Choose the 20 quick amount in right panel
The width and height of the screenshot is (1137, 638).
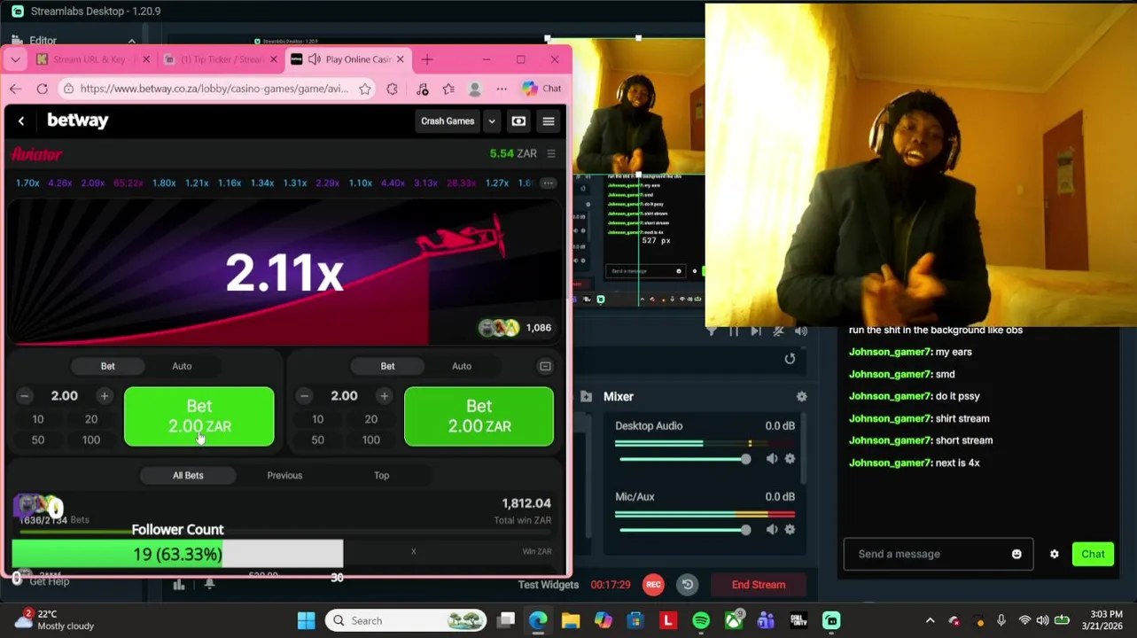coord(371,419)
